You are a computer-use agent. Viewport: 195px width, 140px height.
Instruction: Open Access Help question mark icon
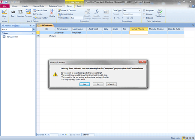193,6
